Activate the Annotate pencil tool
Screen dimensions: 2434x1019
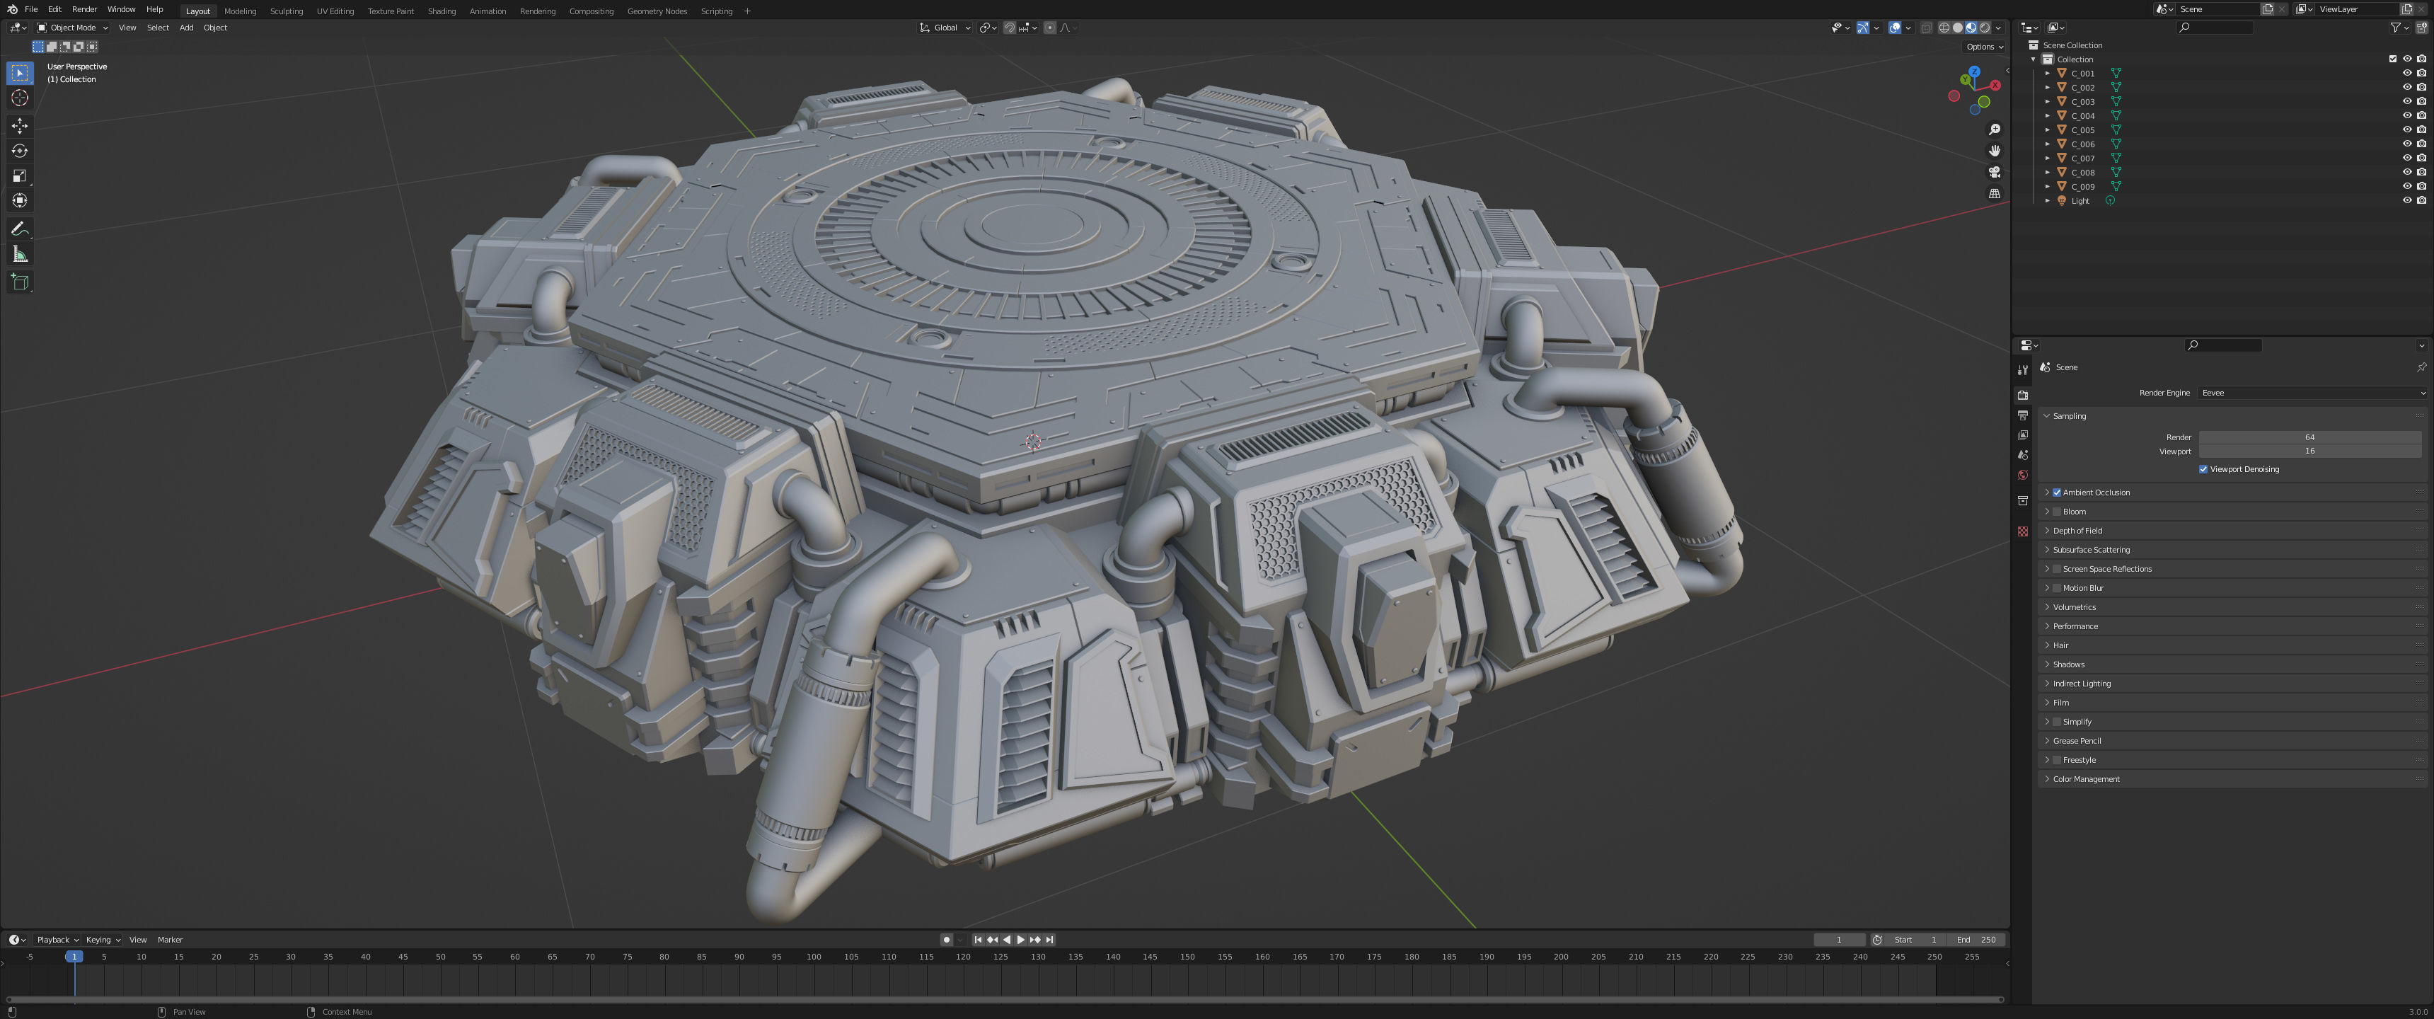[x=20, y=229]
